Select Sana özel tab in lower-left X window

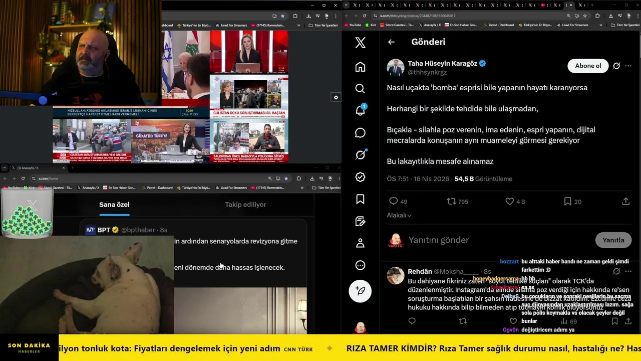point(114,205)
